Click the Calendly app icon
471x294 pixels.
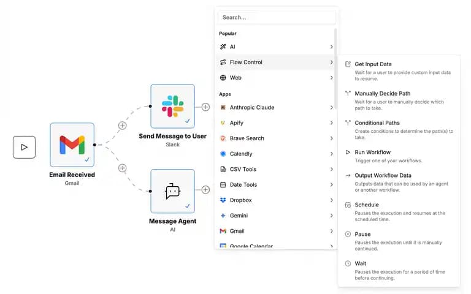[223, 154]
